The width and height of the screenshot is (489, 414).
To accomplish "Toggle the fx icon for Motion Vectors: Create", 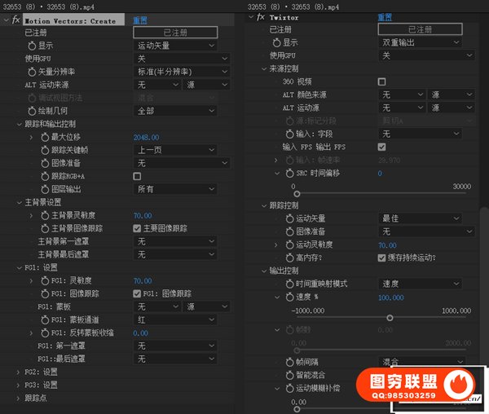I will tap(15, 20).
